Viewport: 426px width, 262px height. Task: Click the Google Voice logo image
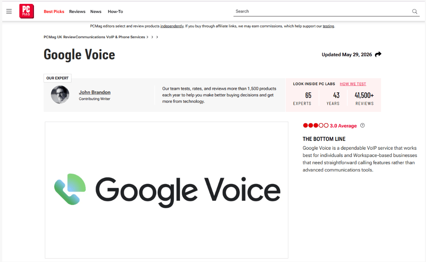pyautogui.click(x=167, y=190)
